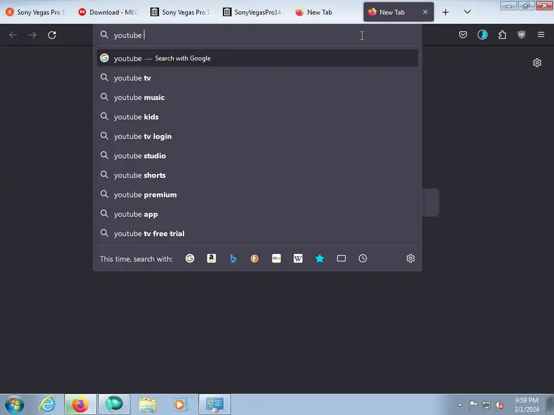The width and height of the screenshot is (554, 415).
Task: Launch Internet Explorer from taskbar
Action: [48, 404]
